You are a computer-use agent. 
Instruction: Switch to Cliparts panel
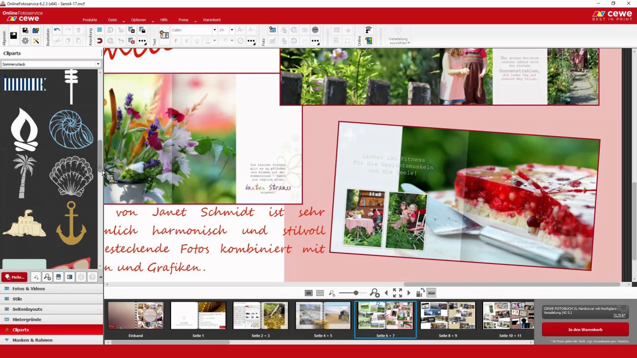point(52,330)
